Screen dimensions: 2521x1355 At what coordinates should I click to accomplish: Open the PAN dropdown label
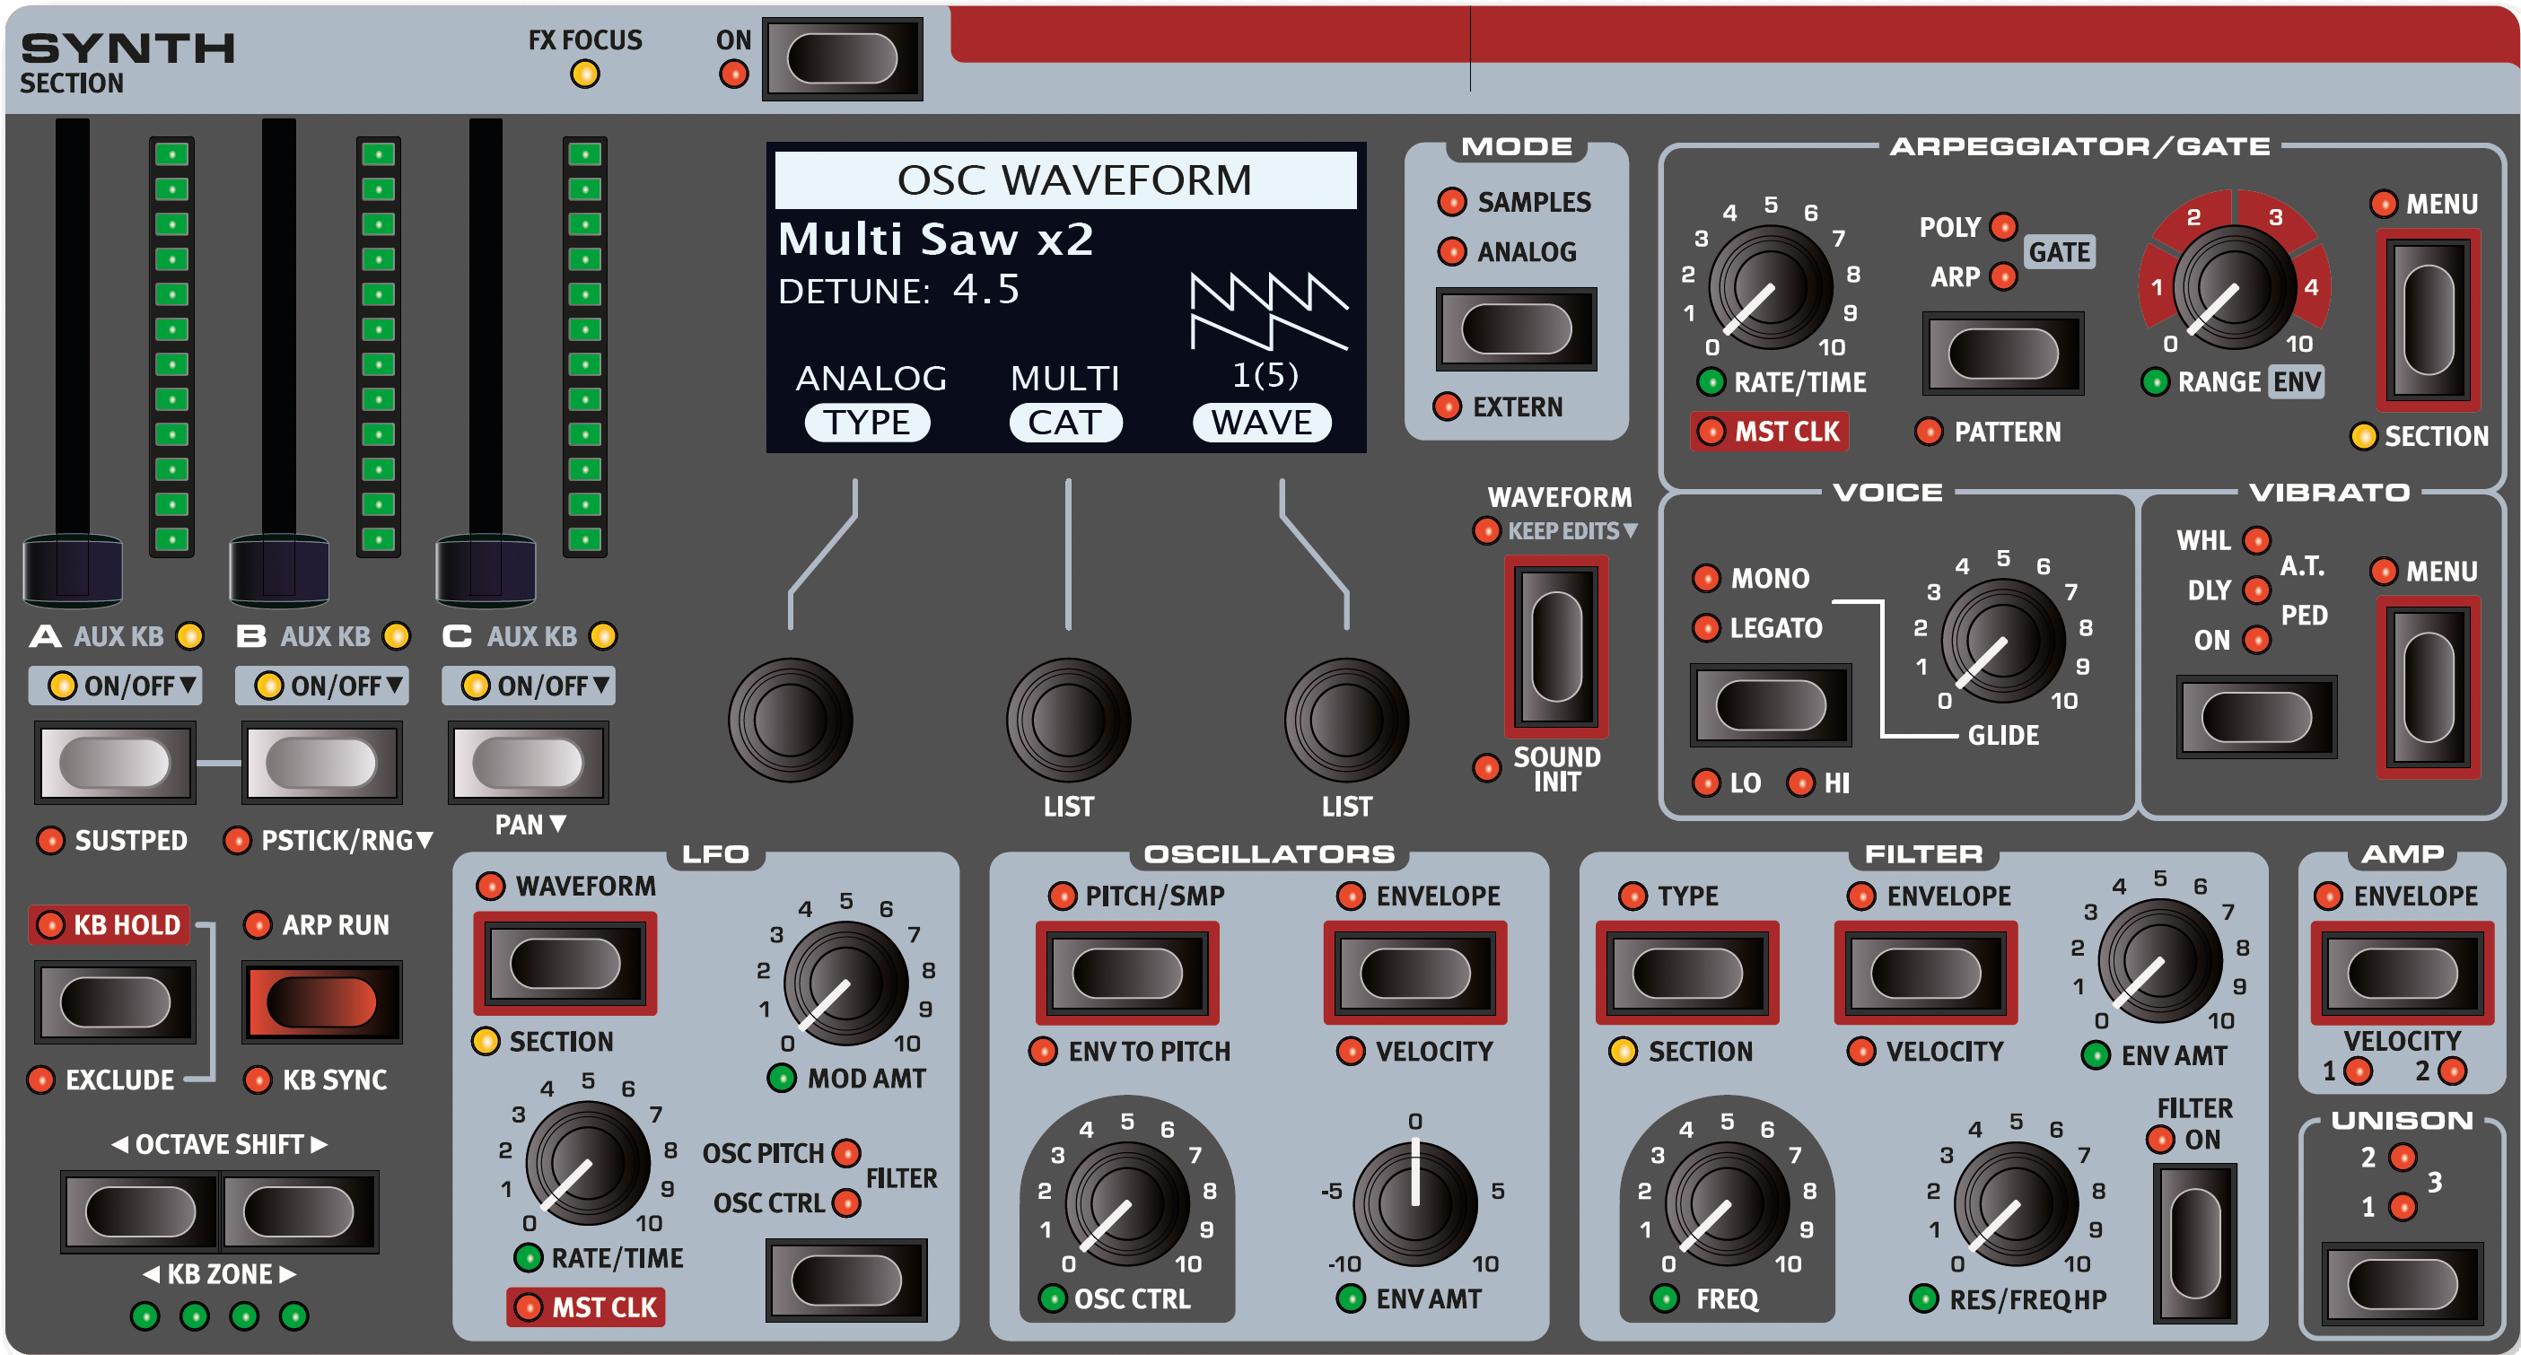[530, 825]
